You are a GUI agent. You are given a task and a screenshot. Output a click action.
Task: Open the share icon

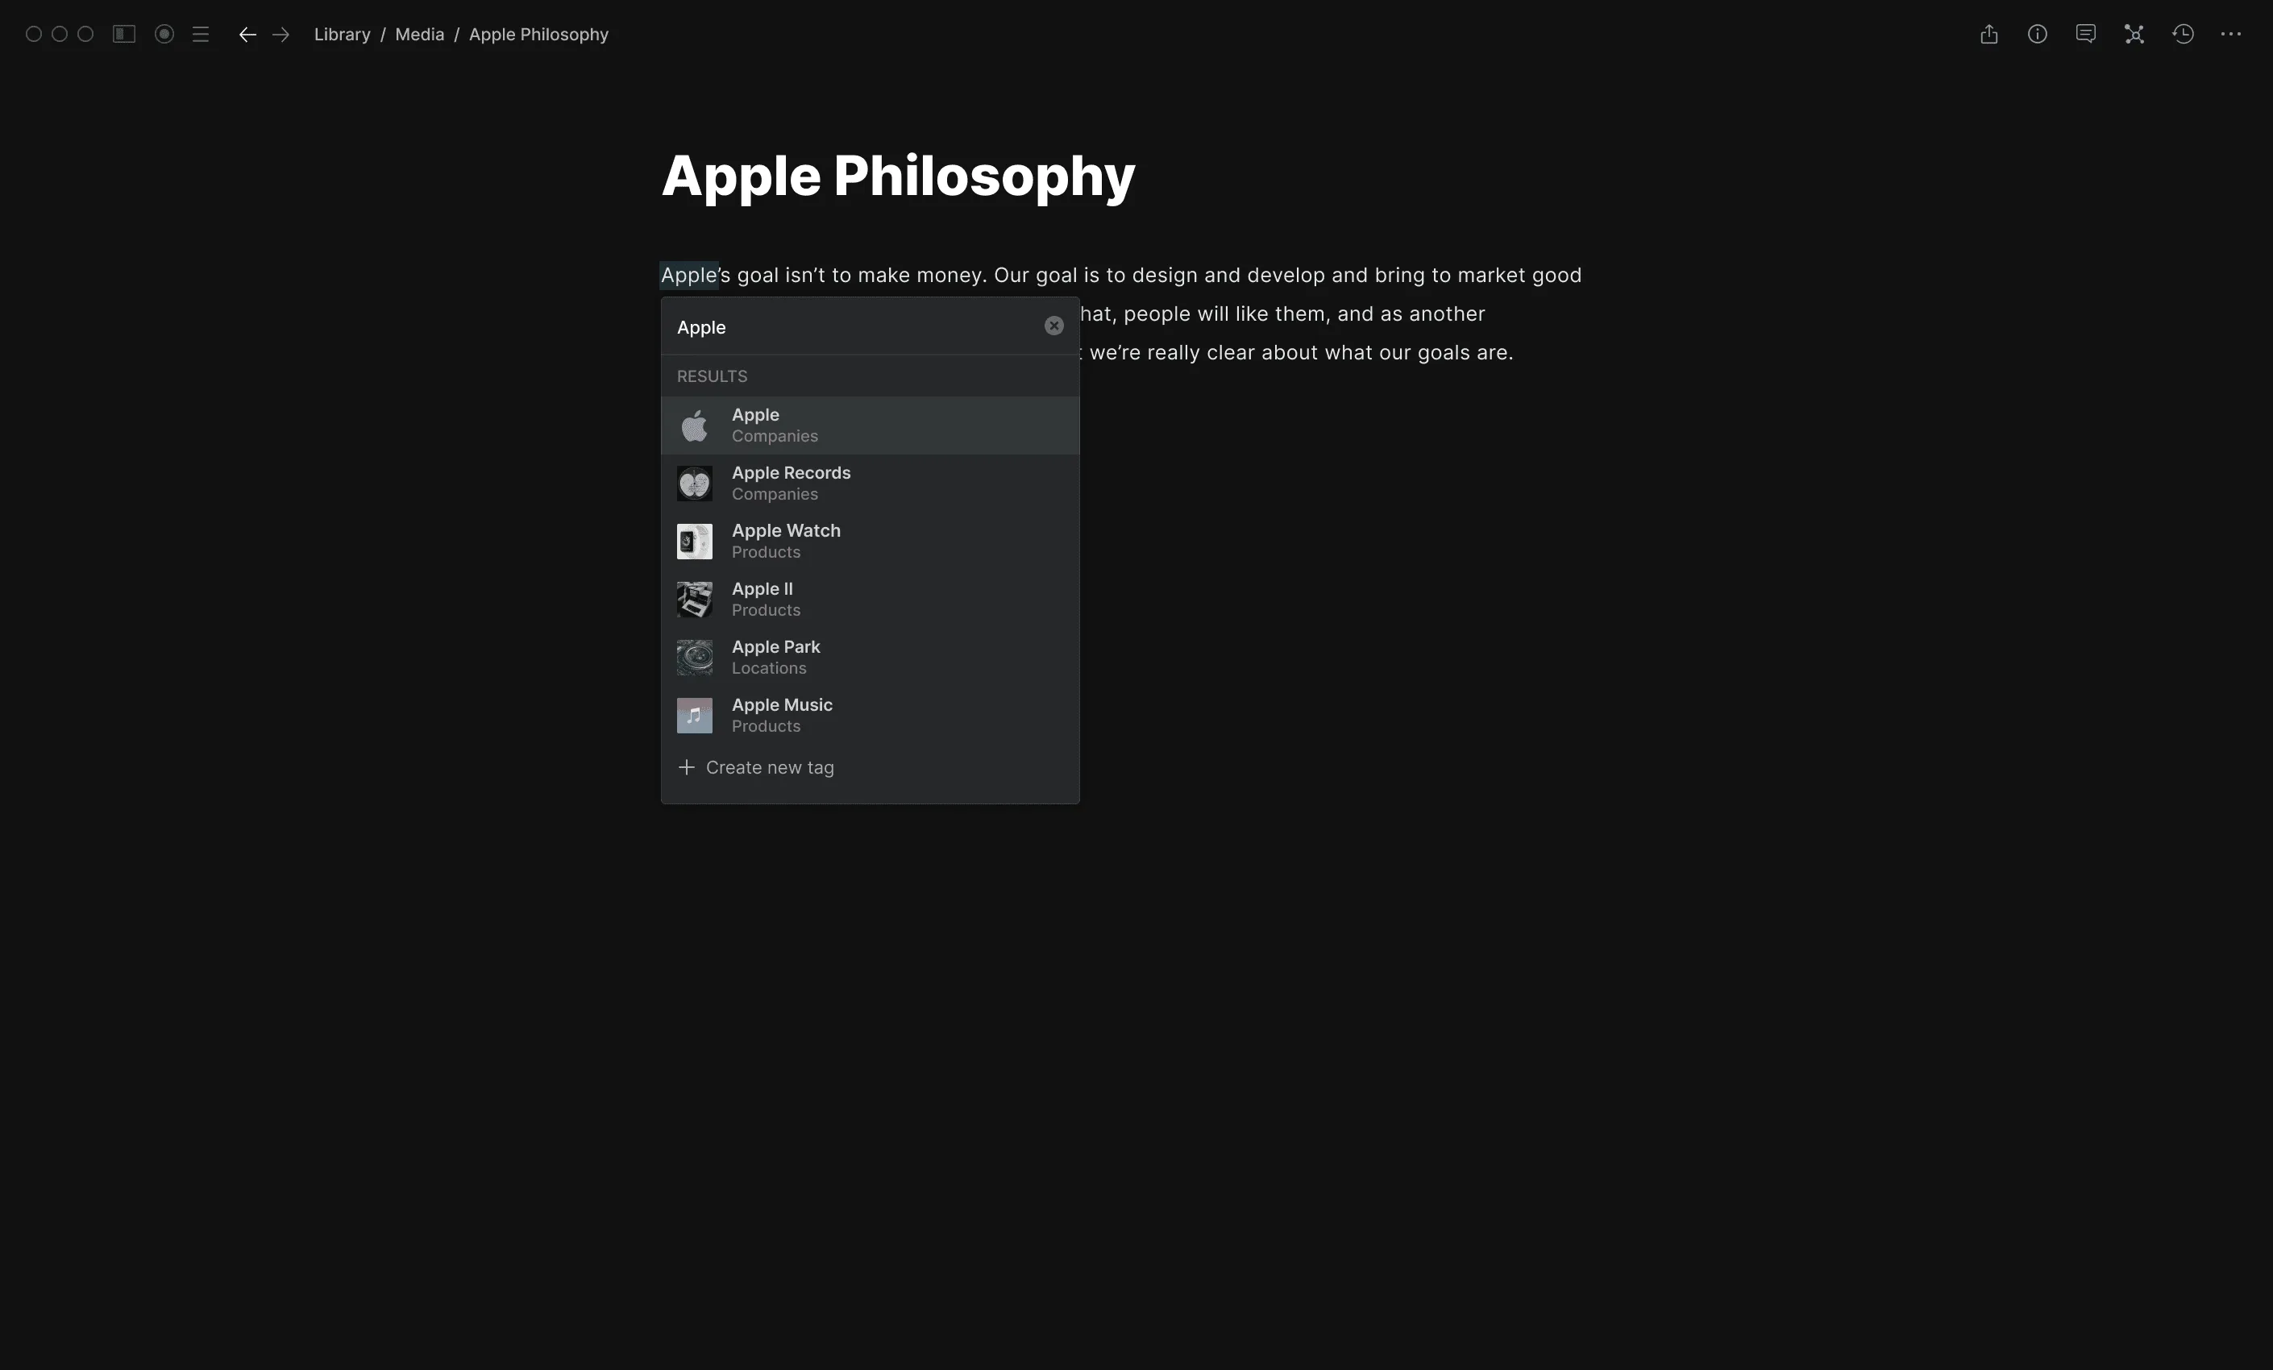click(1989, 34)
